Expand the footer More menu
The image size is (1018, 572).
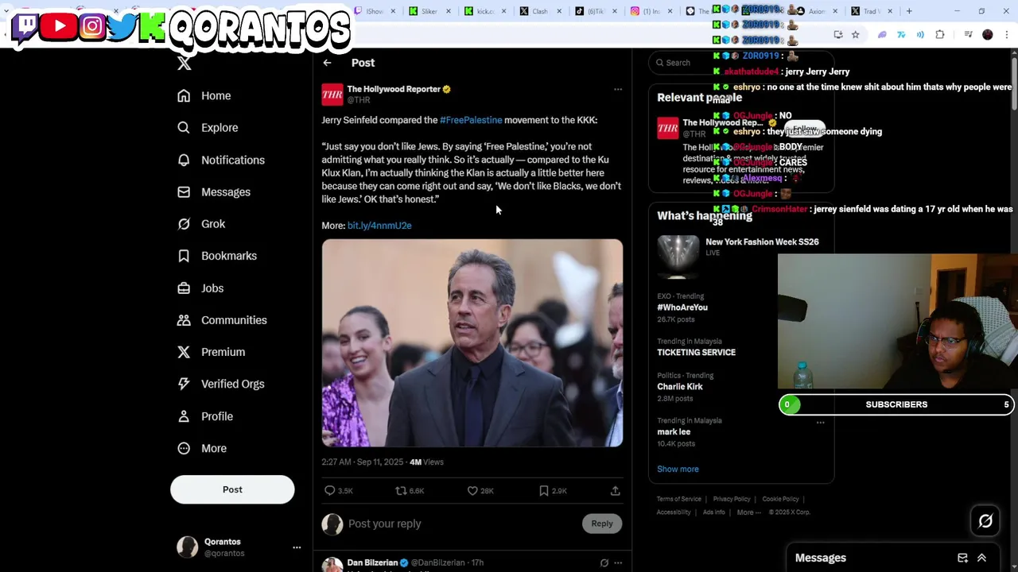click(748, 512)
